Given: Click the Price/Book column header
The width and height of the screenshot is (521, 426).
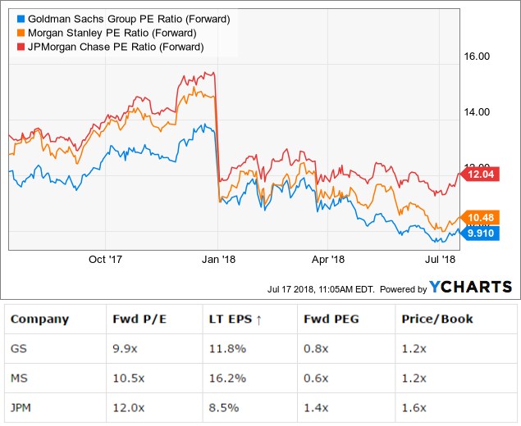Looking at the screenshot, I should [437, 319].
